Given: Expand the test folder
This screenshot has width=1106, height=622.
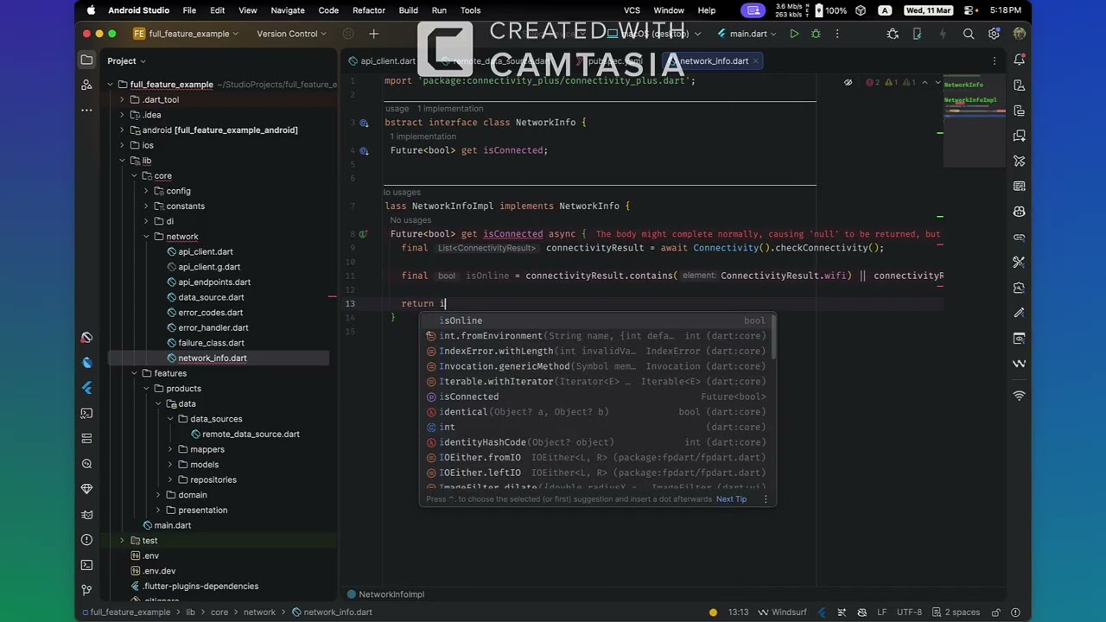Looking at the screenshot, I should [123, 541].
